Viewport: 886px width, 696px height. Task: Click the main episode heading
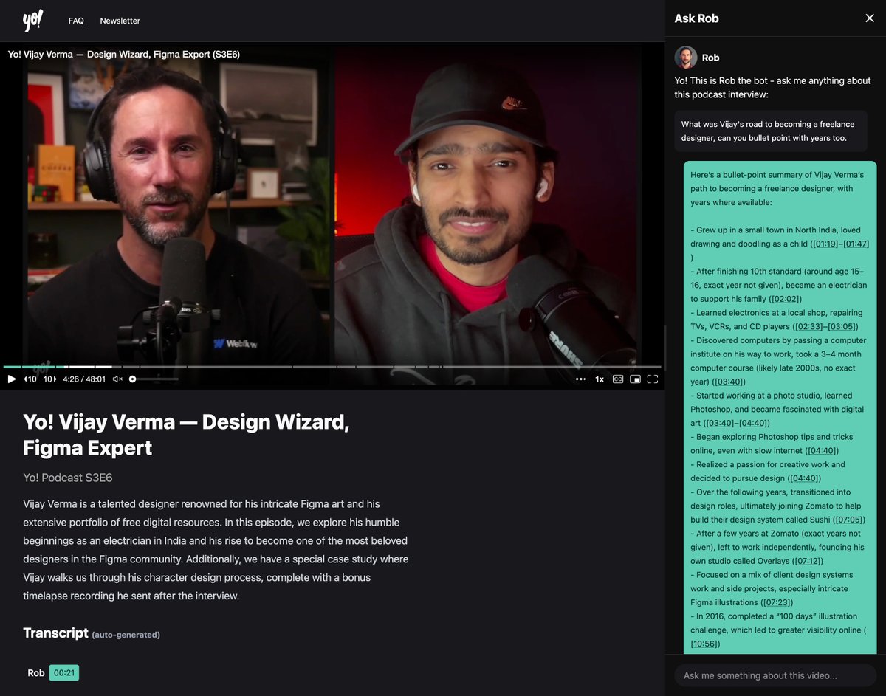[186, 435]
